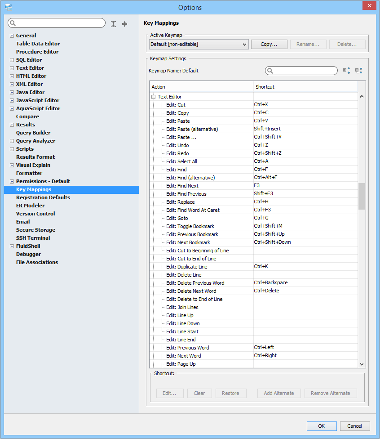Open the Debugger settings page

(x=28, y=255)
